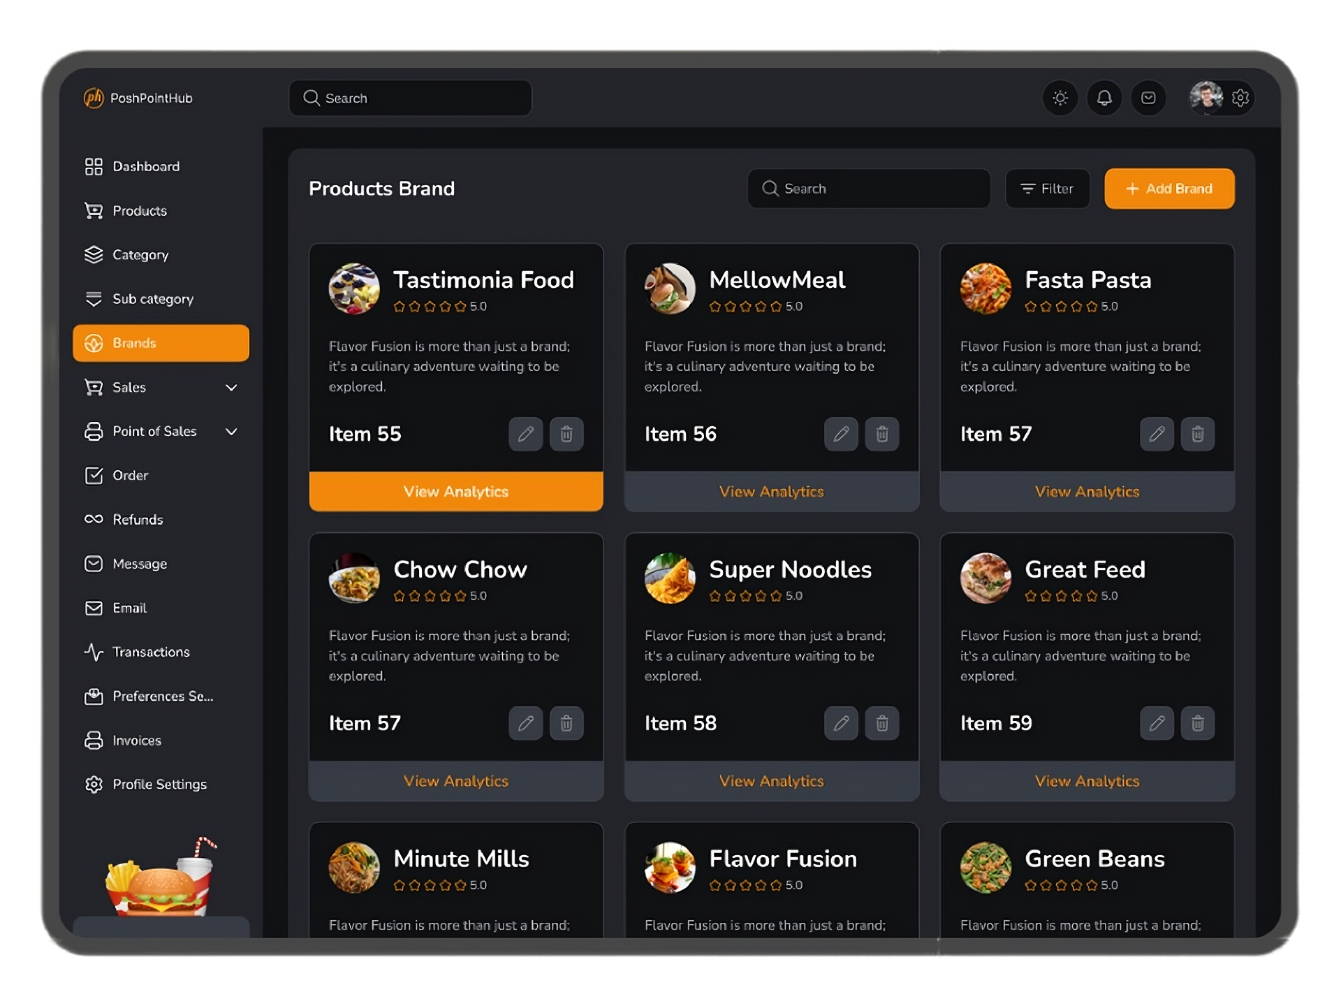Click the settings gear beside avatar

coord(1240,98)
